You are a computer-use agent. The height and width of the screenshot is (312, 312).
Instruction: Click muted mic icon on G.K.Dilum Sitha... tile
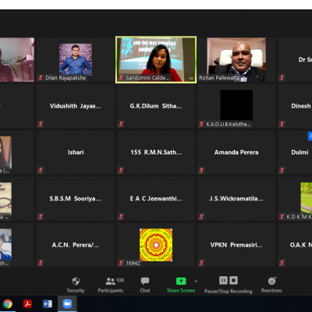pos(121,124)
